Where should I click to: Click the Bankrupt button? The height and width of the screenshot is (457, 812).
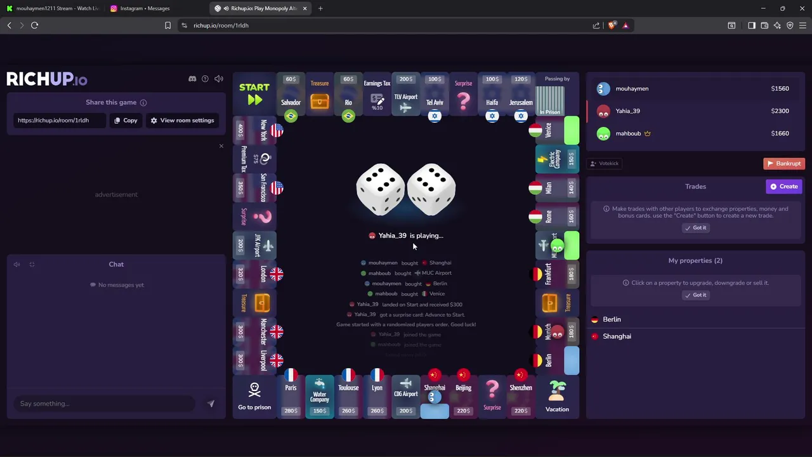(x=784, y=163)
